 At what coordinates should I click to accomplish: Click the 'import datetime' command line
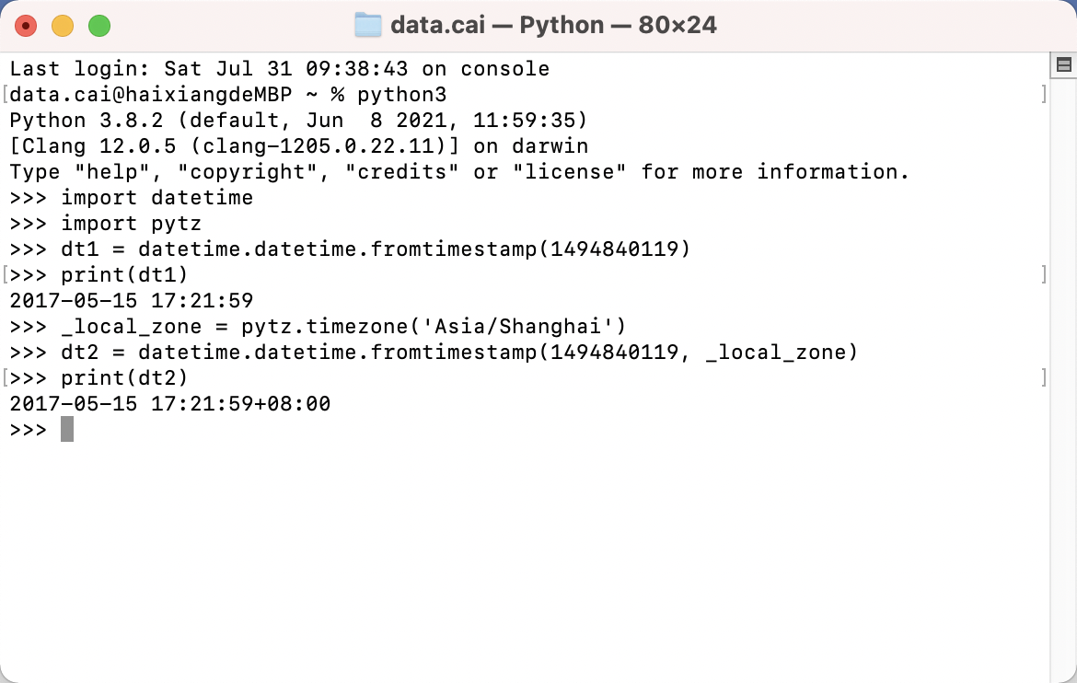coord(156,198)
